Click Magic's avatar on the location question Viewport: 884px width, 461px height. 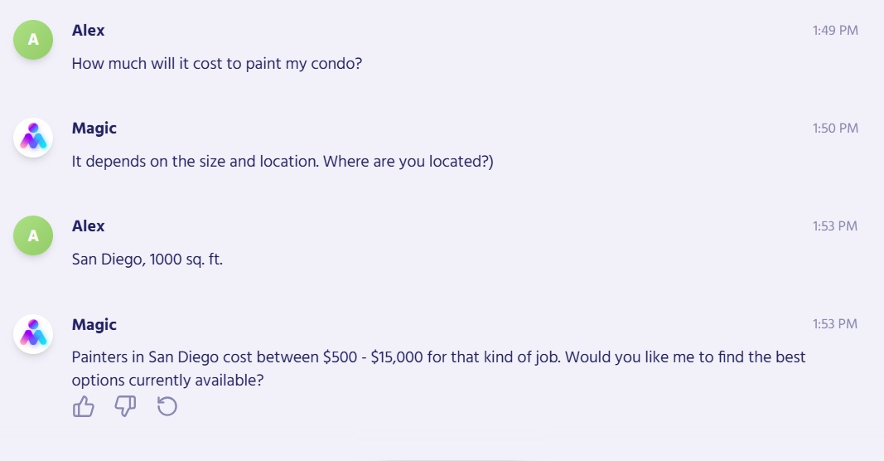[x=33, y=138]
